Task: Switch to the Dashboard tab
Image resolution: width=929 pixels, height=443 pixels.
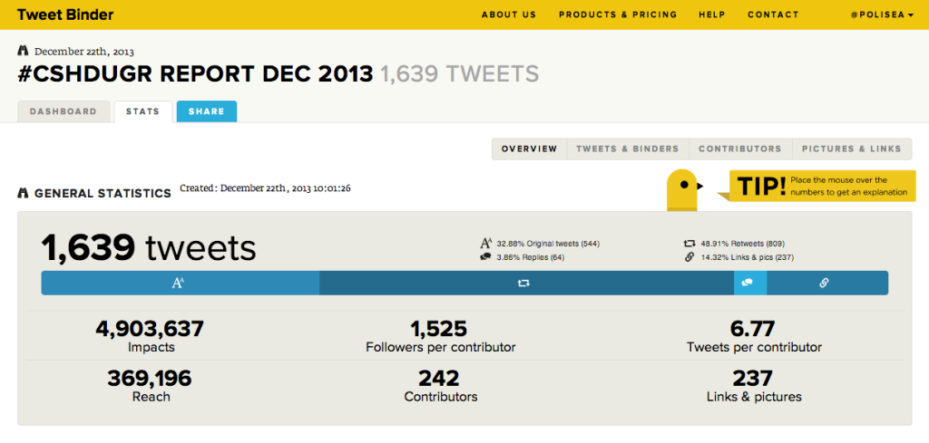Action: pyautogui.click(x=64, y=111)
